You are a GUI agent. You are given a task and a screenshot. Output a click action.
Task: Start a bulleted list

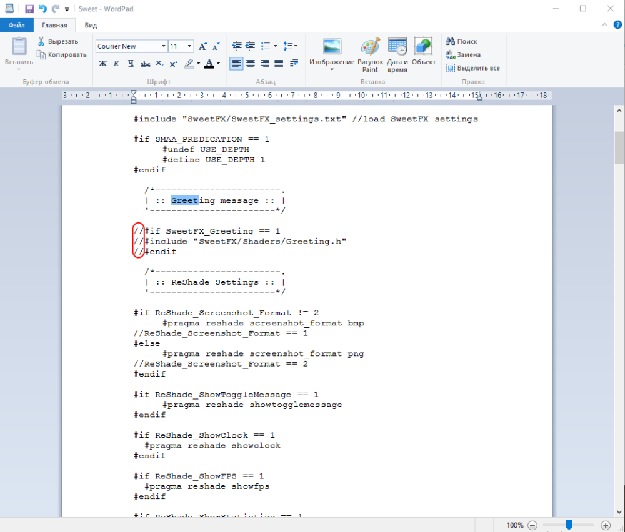[x=266, y=46]
